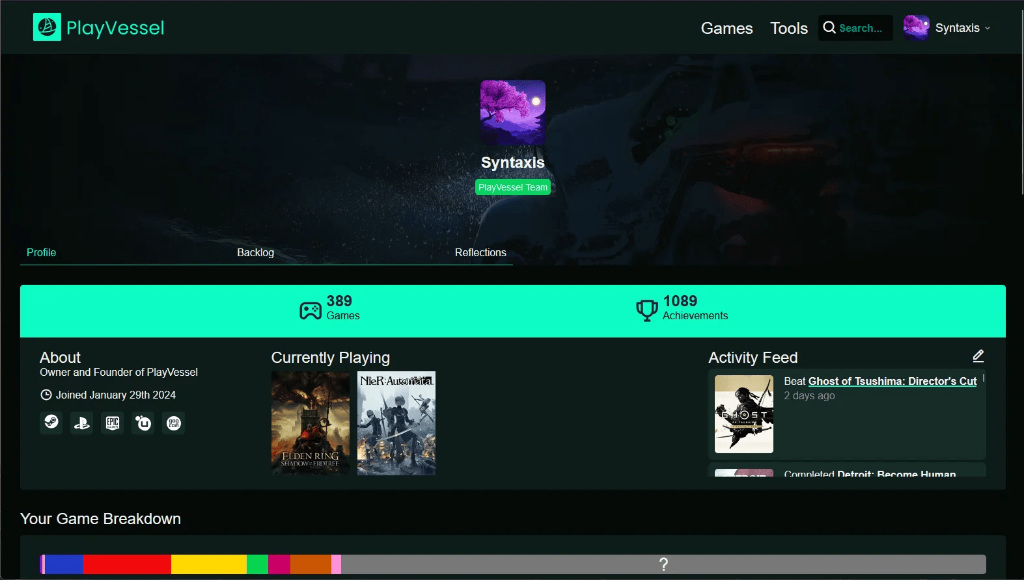Image resolution: width=1024 pixels, height=580 pixels.
Task: Click the Ghost of Tsushima cover thumbnail
Action: (744, 414)
